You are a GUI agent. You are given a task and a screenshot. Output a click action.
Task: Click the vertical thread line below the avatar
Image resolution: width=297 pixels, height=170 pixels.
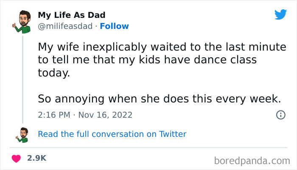22,81
